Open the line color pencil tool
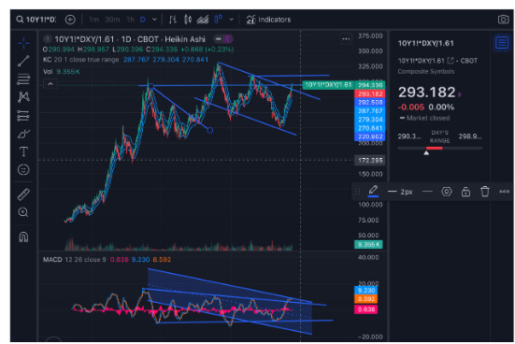 pyautogui.click(x=373, y=192)
